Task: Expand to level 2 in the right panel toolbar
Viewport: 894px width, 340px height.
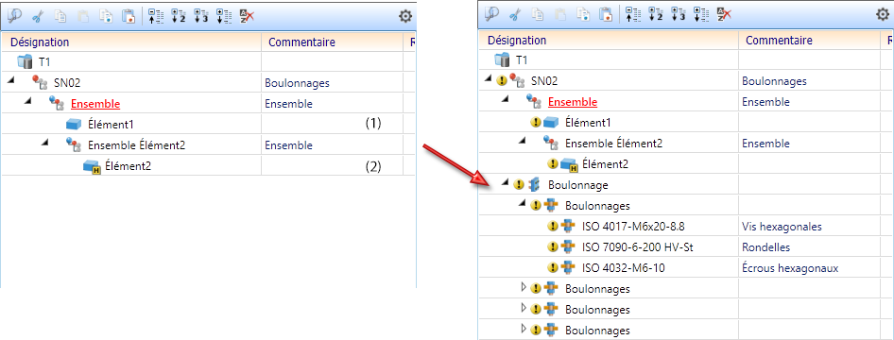Action: 656,14
